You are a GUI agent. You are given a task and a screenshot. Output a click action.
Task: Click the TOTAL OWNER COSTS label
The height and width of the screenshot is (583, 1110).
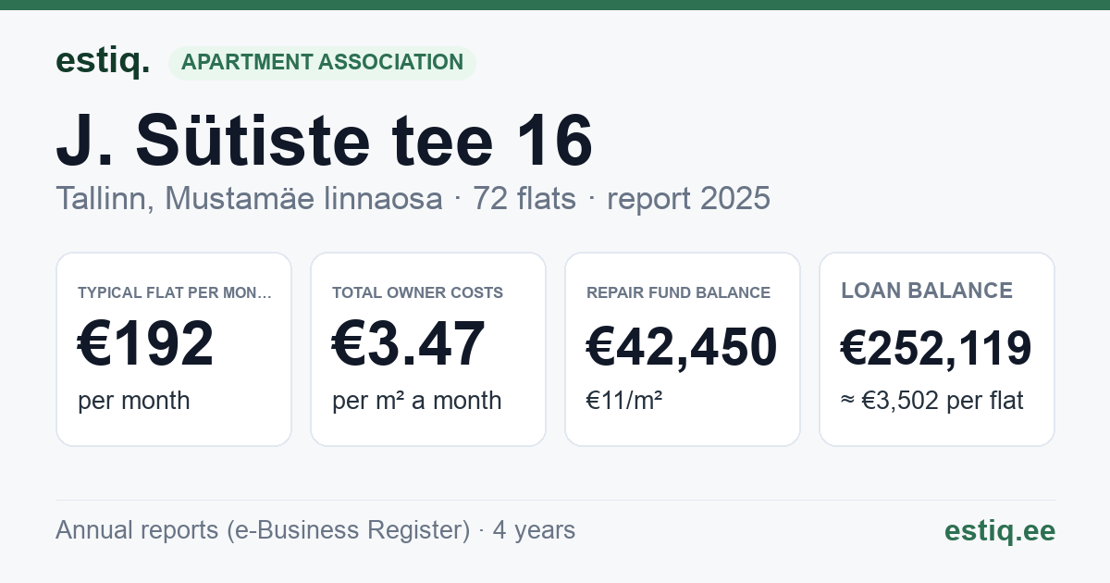pos(417,292)
